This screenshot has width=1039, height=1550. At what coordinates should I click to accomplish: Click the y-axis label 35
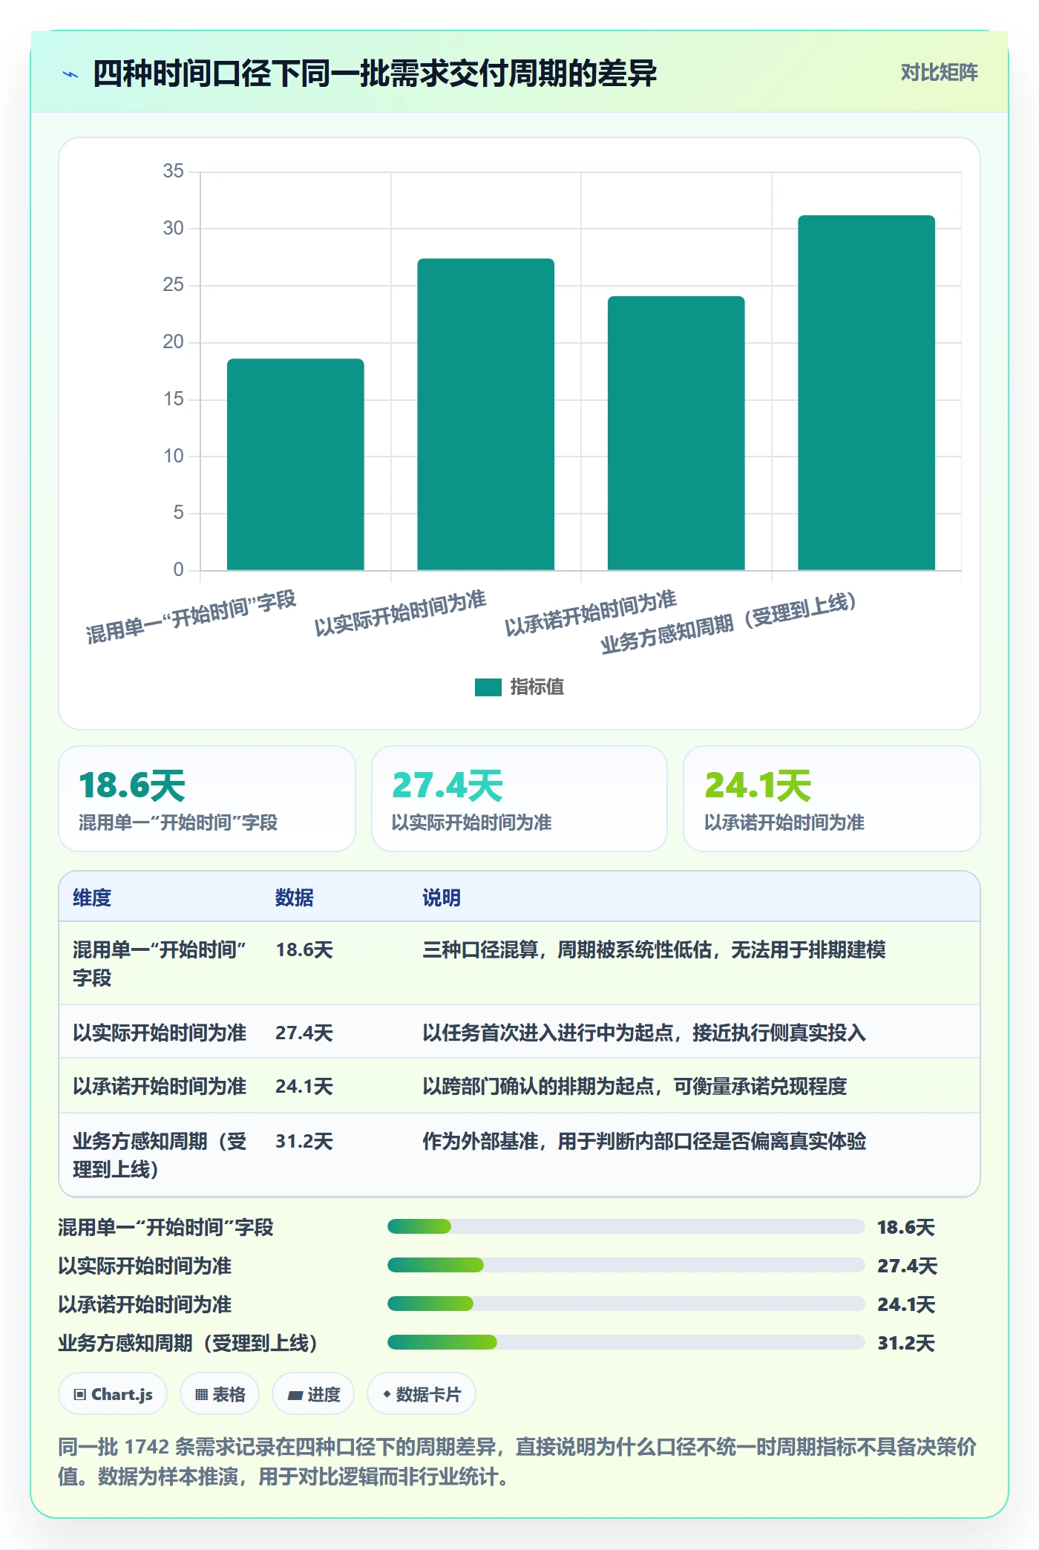coord(173,171)
